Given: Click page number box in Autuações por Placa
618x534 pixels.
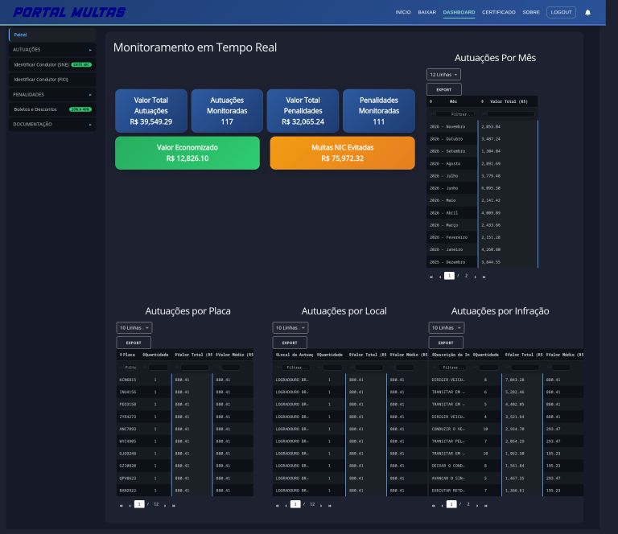Looking at the screenshot, I should point(139,504).
